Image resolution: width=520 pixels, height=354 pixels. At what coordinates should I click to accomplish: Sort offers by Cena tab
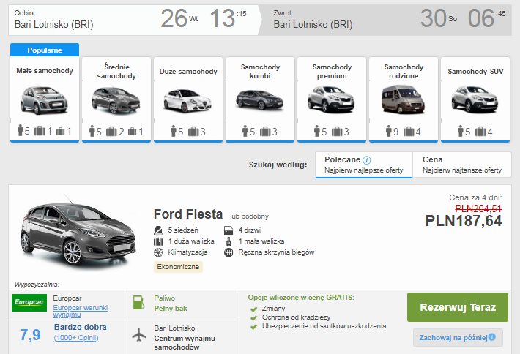(461, 165)
